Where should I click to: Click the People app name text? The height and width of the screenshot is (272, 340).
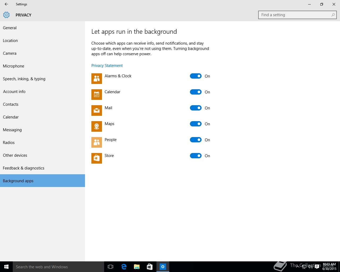pyautogui.click(x=110, y=140)
